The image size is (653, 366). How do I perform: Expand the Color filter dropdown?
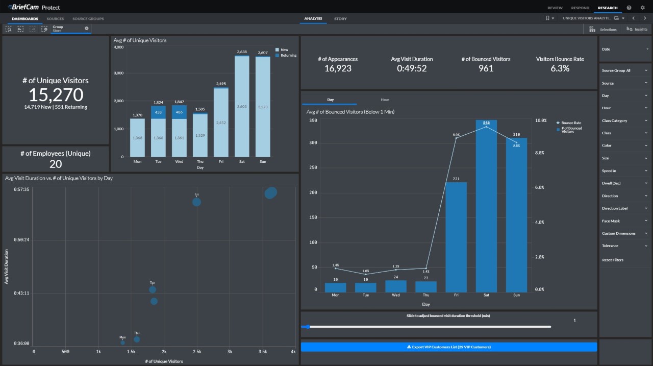[x=624, y=145]
